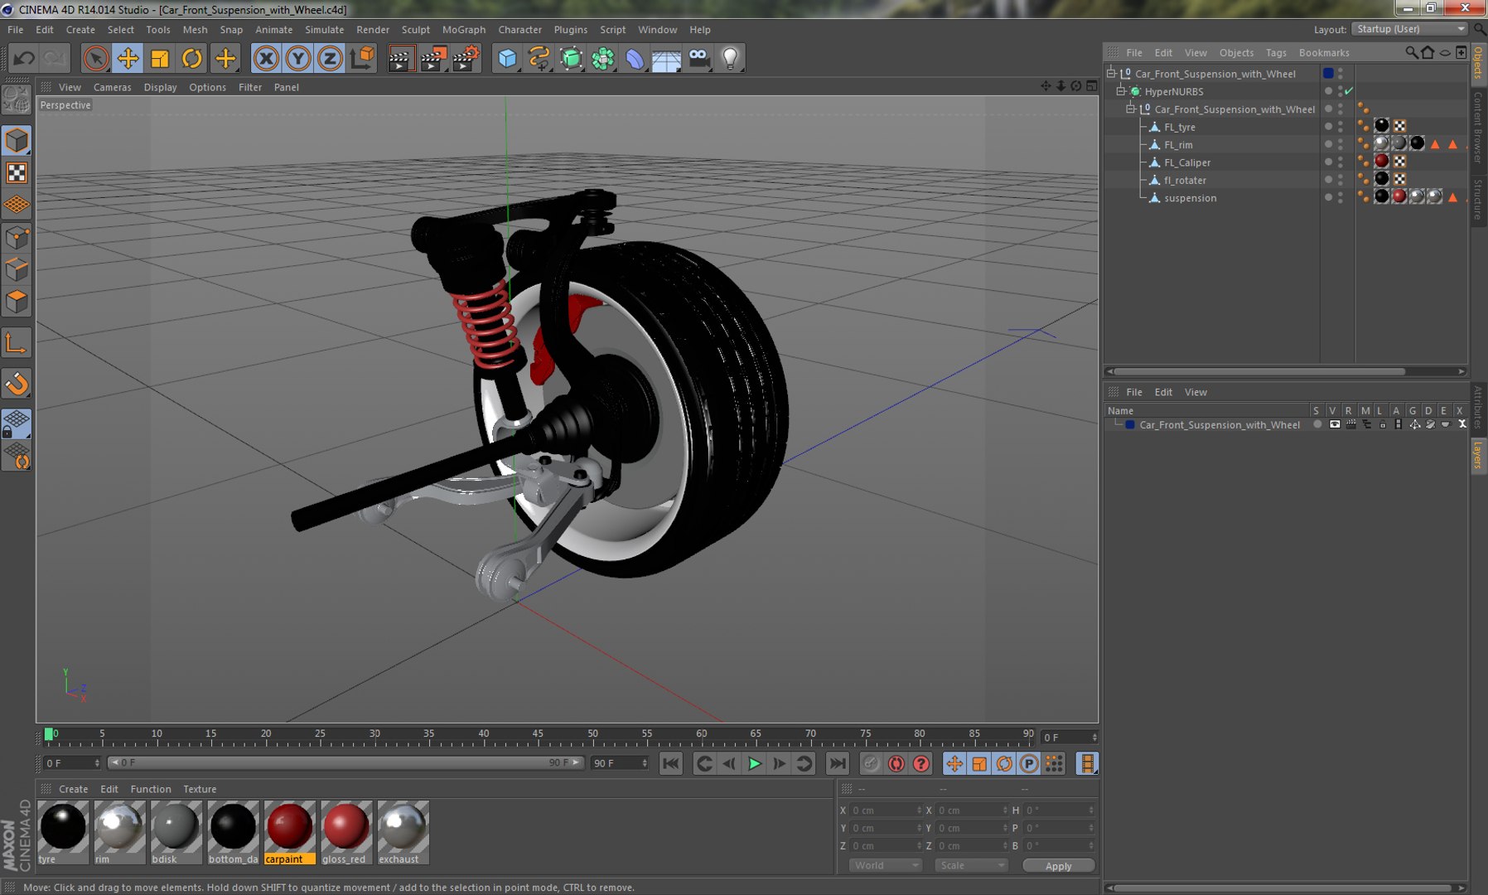This screenshot has width=1488, height=895.
Task: Open material manager Texture menu
Action: [x=200, y=789]
